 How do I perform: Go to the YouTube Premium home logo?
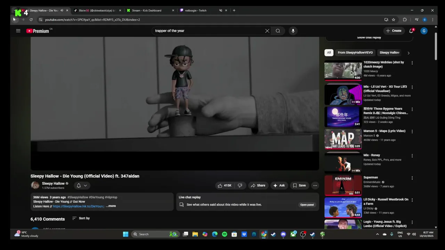coord(38,31)
